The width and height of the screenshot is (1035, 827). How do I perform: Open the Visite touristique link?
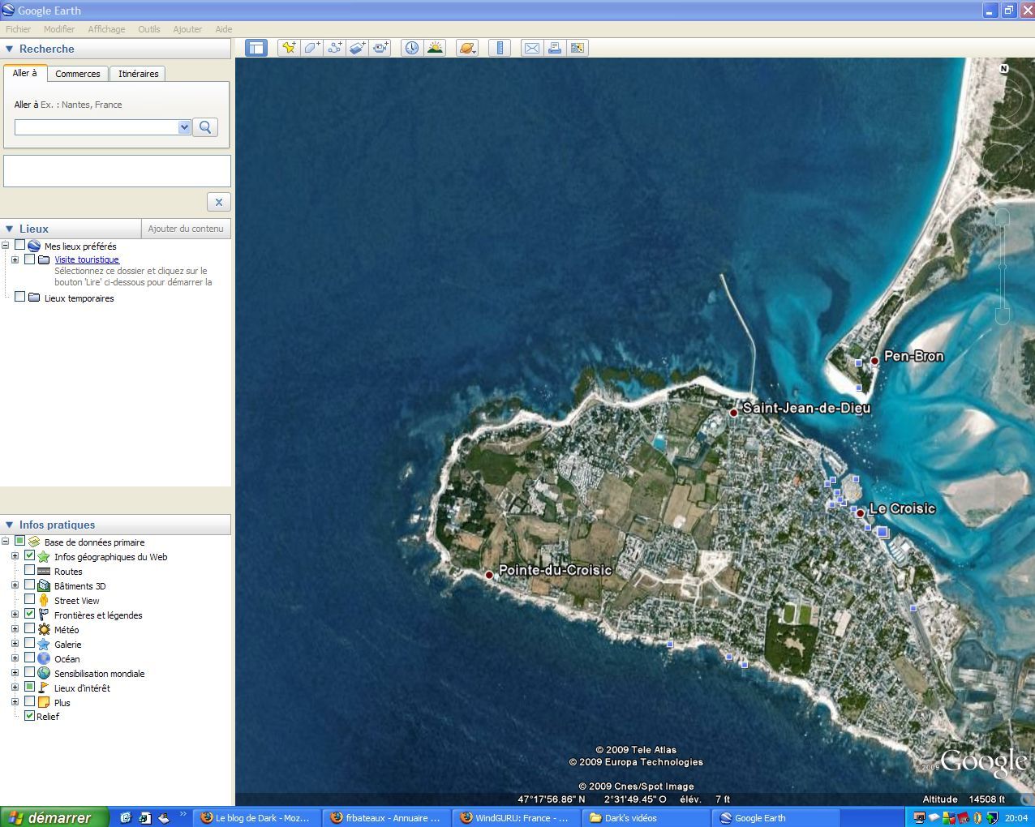click(x=87, y=259)
